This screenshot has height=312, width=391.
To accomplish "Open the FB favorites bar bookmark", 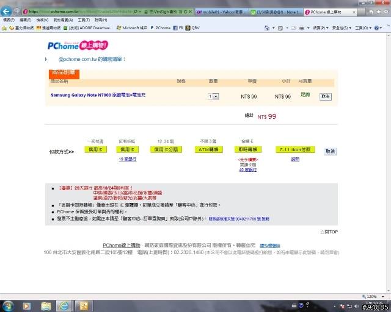I will (178, 28).
